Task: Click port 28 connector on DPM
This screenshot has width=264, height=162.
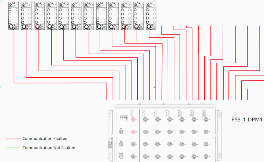Action: pyautogui.click(x=205, y=156)
